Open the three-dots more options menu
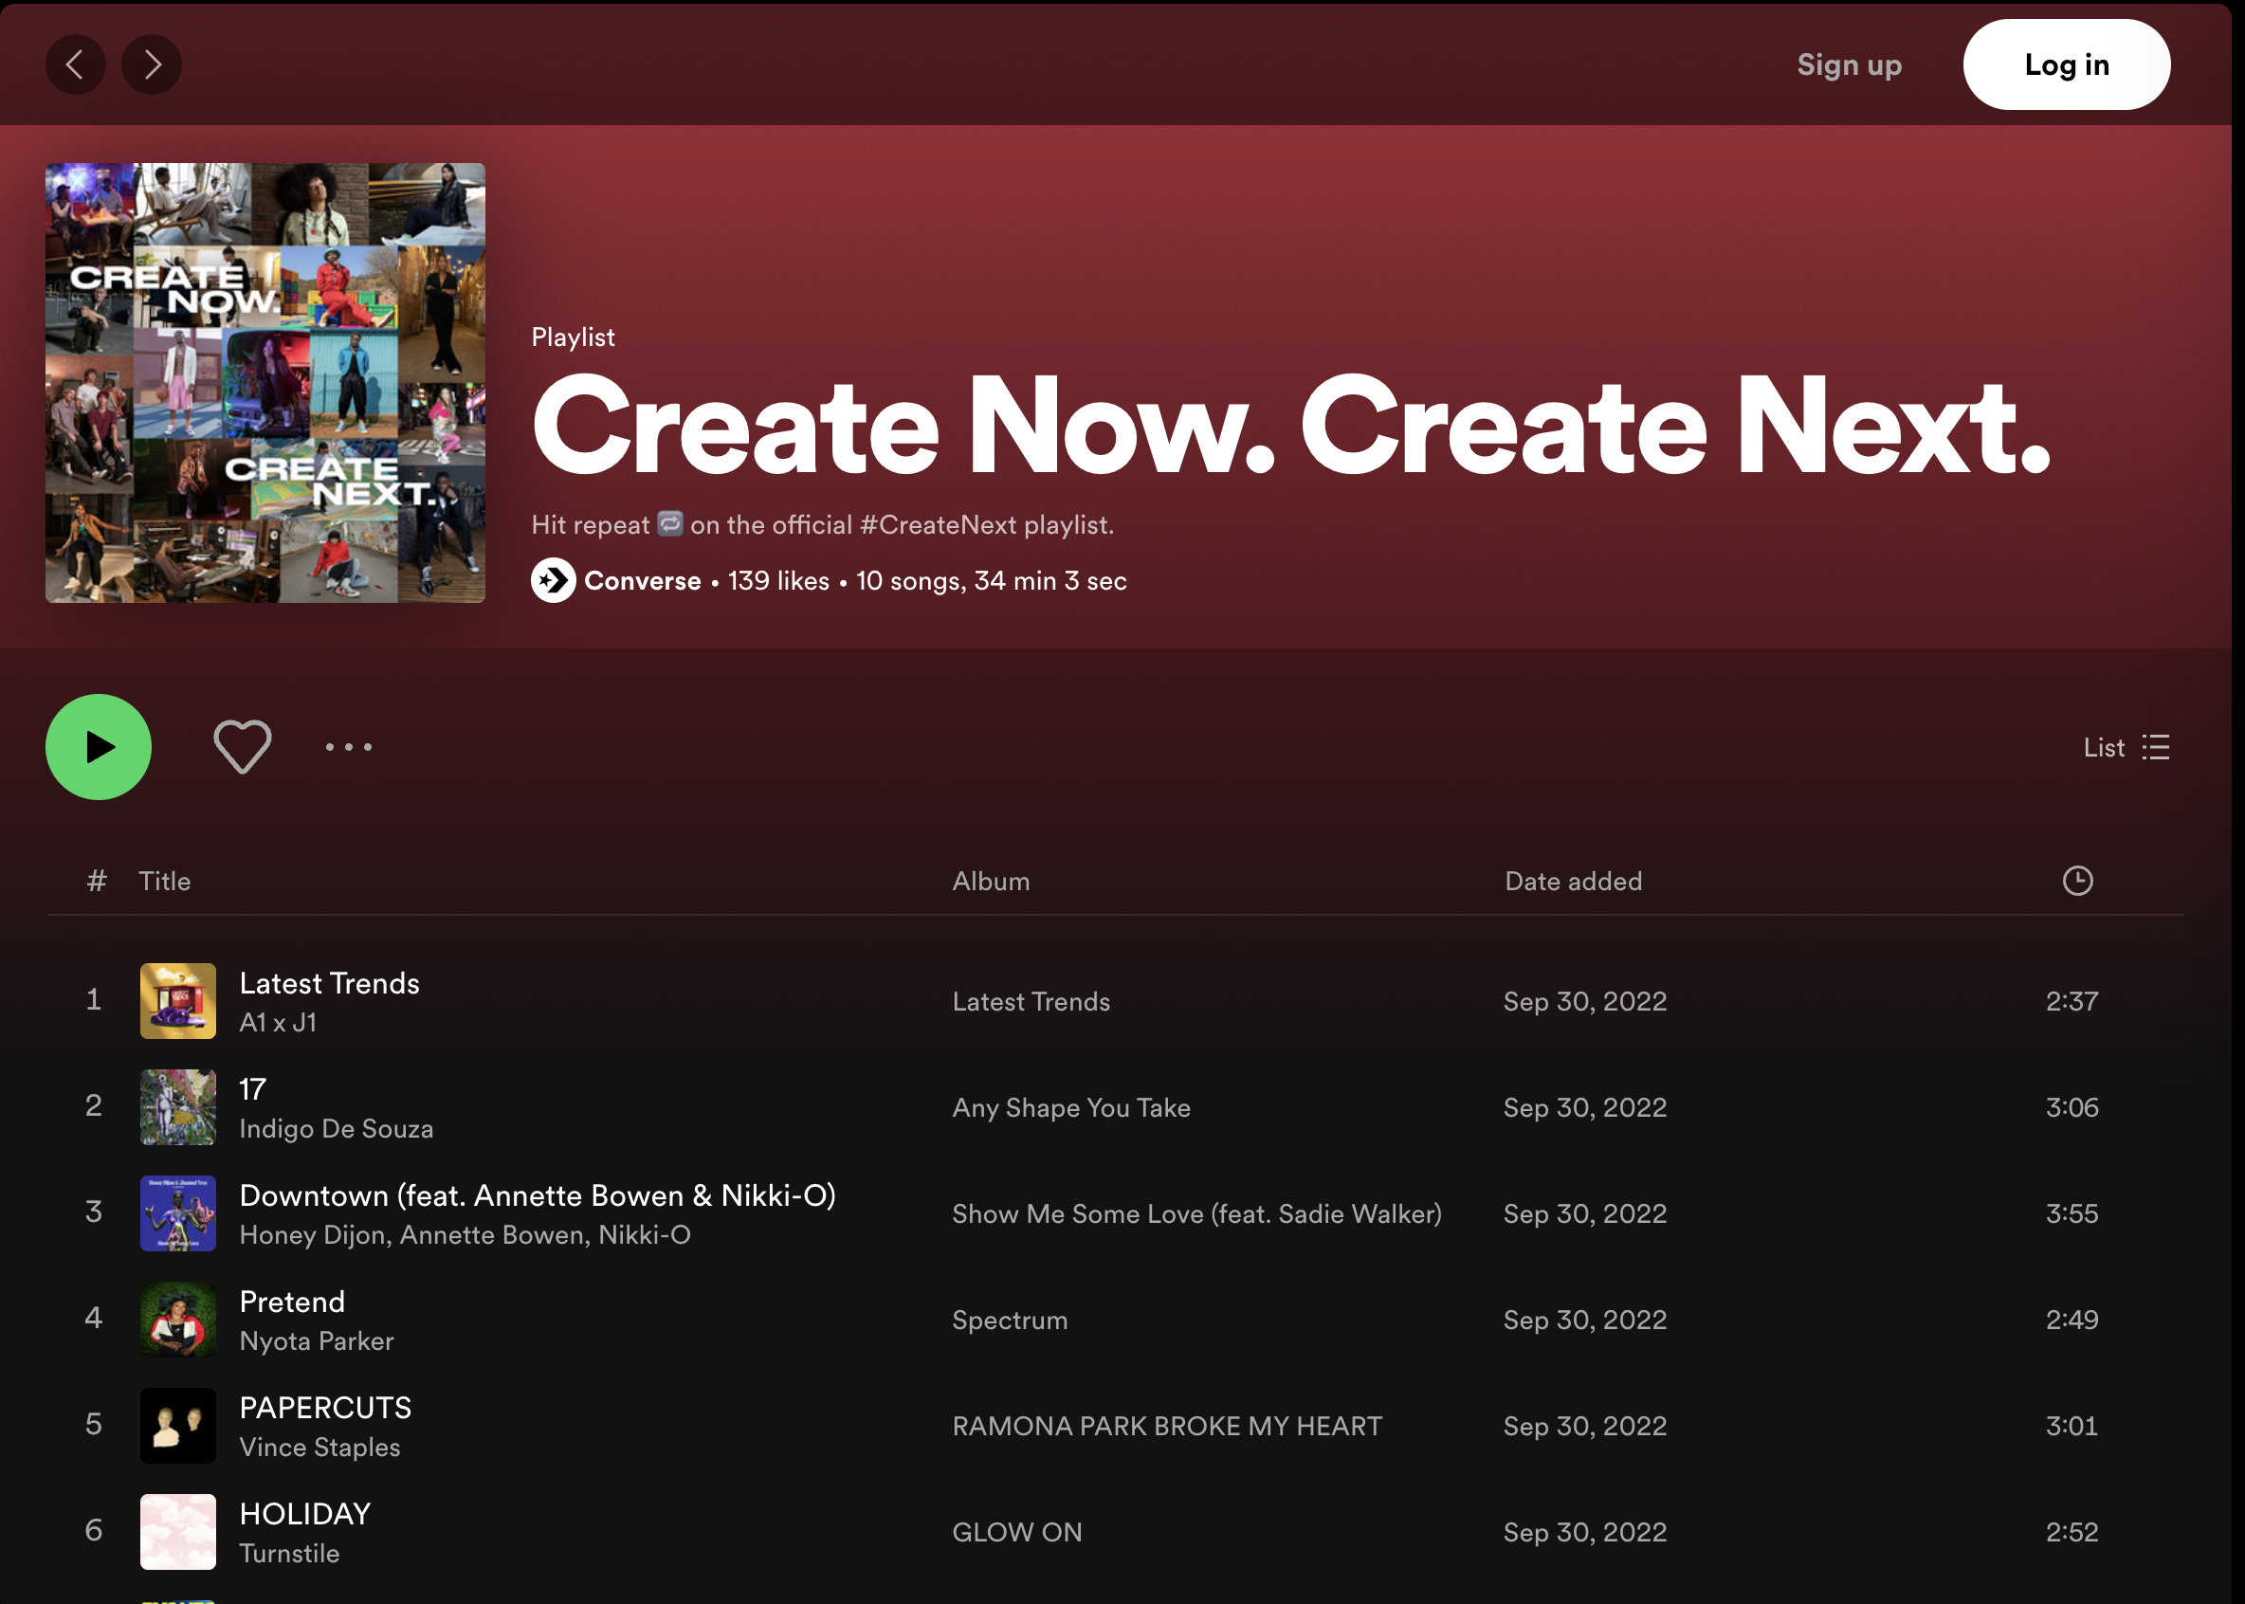Image resolution: width=2245 pixels, height=1604 pixels. pyautogui.click(x=349, y=747)
